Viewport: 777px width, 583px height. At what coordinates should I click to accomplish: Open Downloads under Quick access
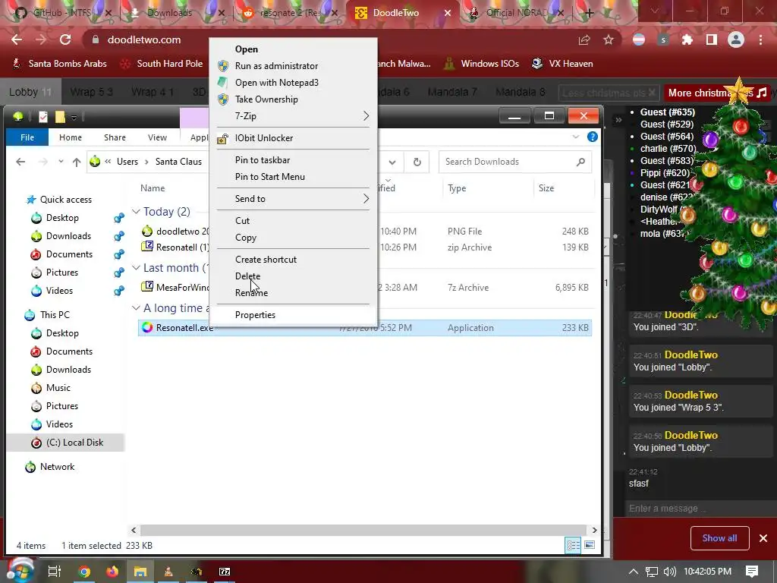(x=68, y=236)
